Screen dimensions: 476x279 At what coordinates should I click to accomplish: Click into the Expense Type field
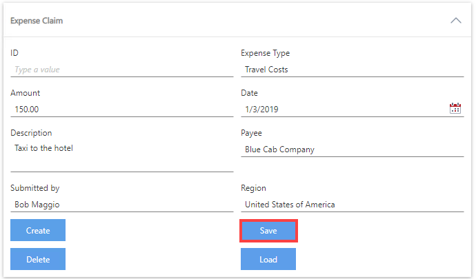352,70
